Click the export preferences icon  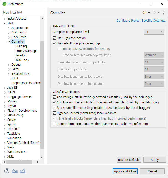tap(23, 171)
